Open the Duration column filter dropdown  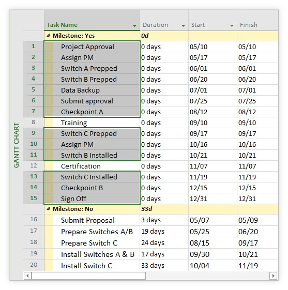point(183,25)
